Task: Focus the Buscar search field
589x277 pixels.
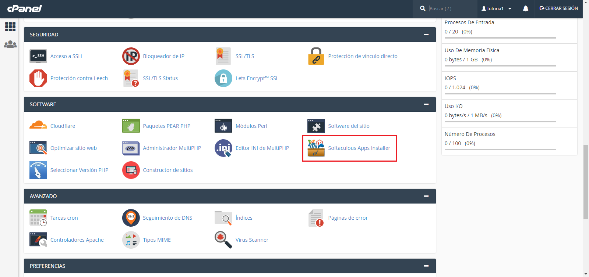Action: (451, 8)
